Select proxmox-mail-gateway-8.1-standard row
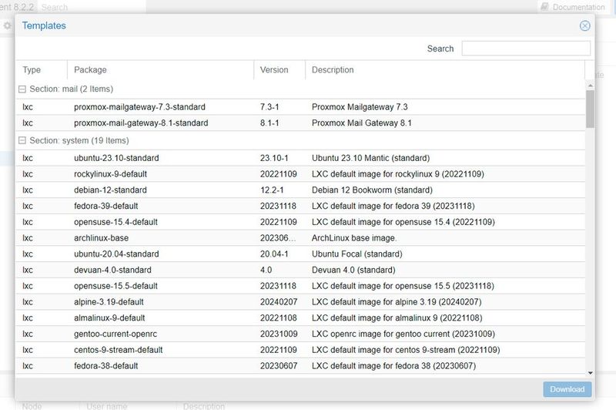This screenshot has width=616, height=410. (300, 123)
